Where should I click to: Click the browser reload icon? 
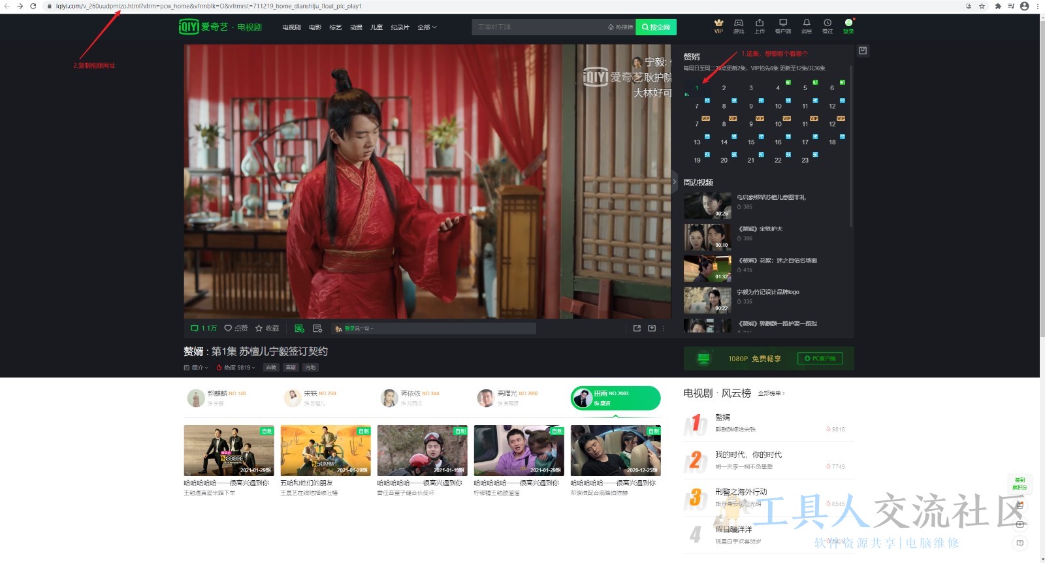click(x=33, y=6)
